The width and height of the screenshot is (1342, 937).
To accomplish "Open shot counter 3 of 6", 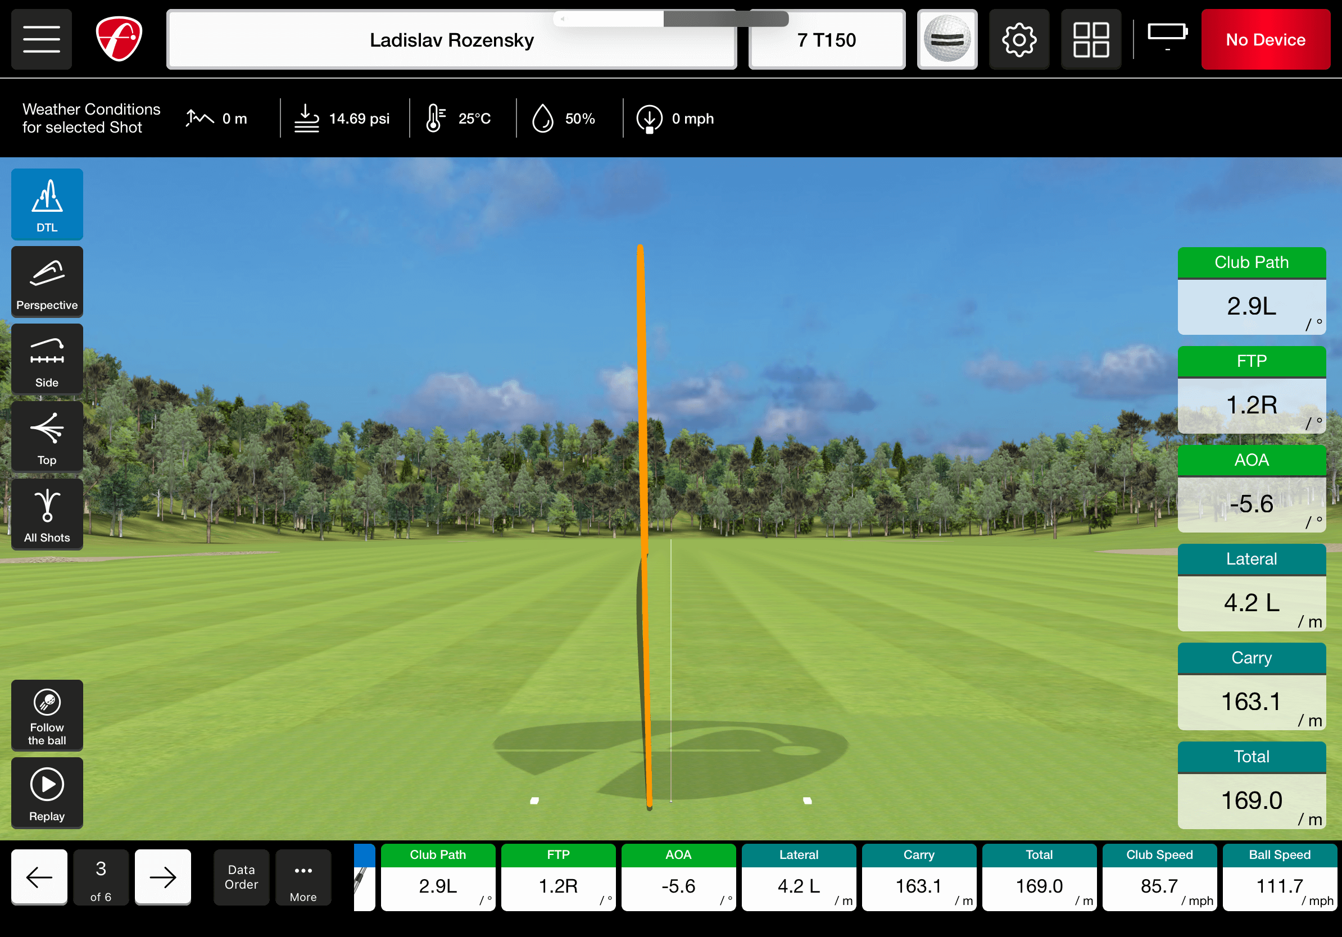I will pyautogui.click(x=101, y=877).
